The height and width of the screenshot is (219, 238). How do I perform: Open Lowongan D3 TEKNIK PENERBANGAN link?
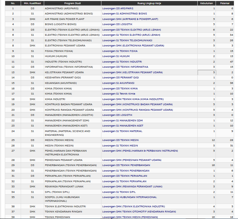[x=126, y=165]
